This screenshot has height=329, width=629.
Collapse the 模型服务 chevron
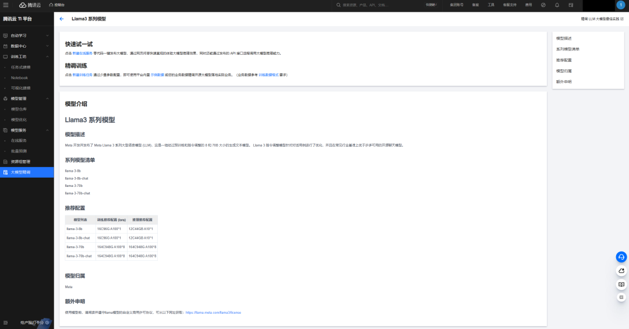pyautogui.click(x=47, y=130)
